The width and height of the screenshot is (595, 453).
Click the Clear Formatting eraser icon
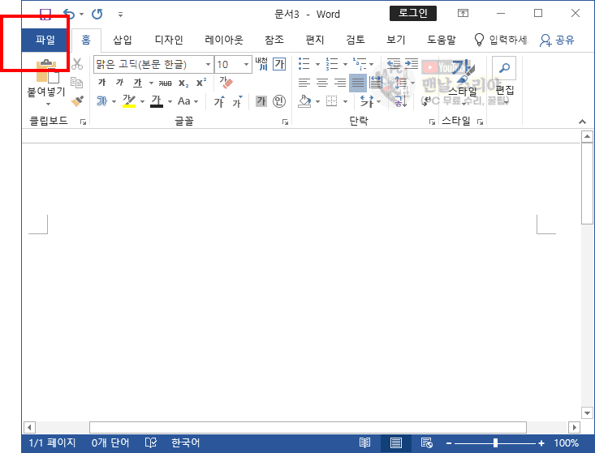point(226,83)
